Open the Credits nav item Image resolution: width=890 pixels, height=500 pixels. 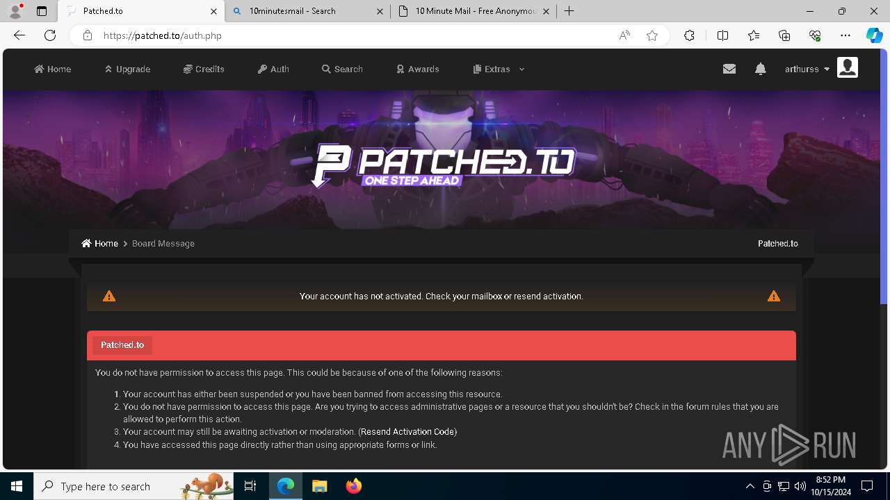coord(204,69)
